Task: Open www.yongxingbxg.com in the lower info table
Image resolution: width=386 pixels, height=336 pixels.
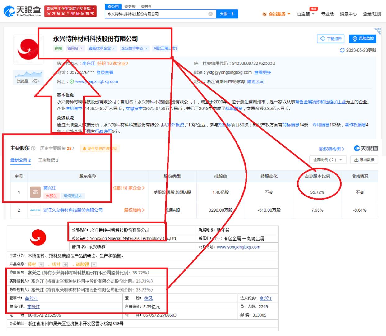Action: click(238, 247)
